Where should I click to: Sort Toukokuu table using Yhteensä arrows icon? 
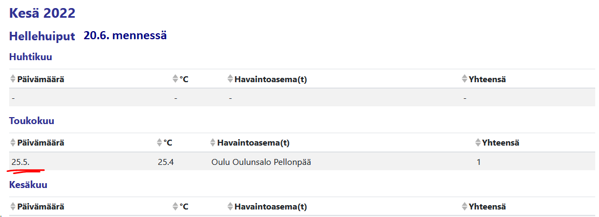click(x=478, y=143)
